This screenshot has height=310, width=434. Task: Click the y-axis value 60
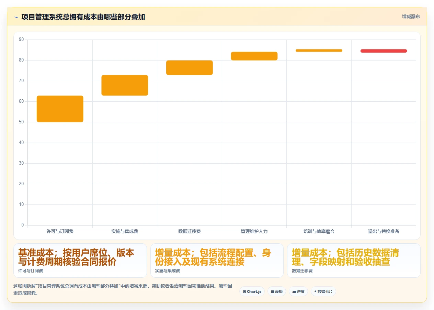coord(22,101)
